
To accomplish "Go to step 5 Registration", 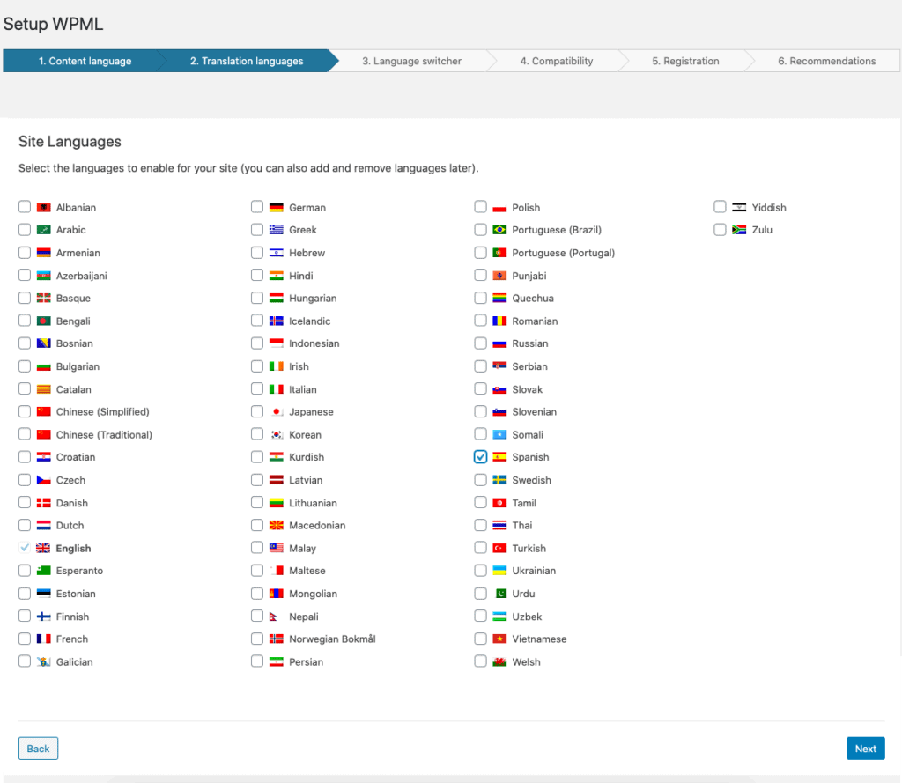I will click(685, 61).
